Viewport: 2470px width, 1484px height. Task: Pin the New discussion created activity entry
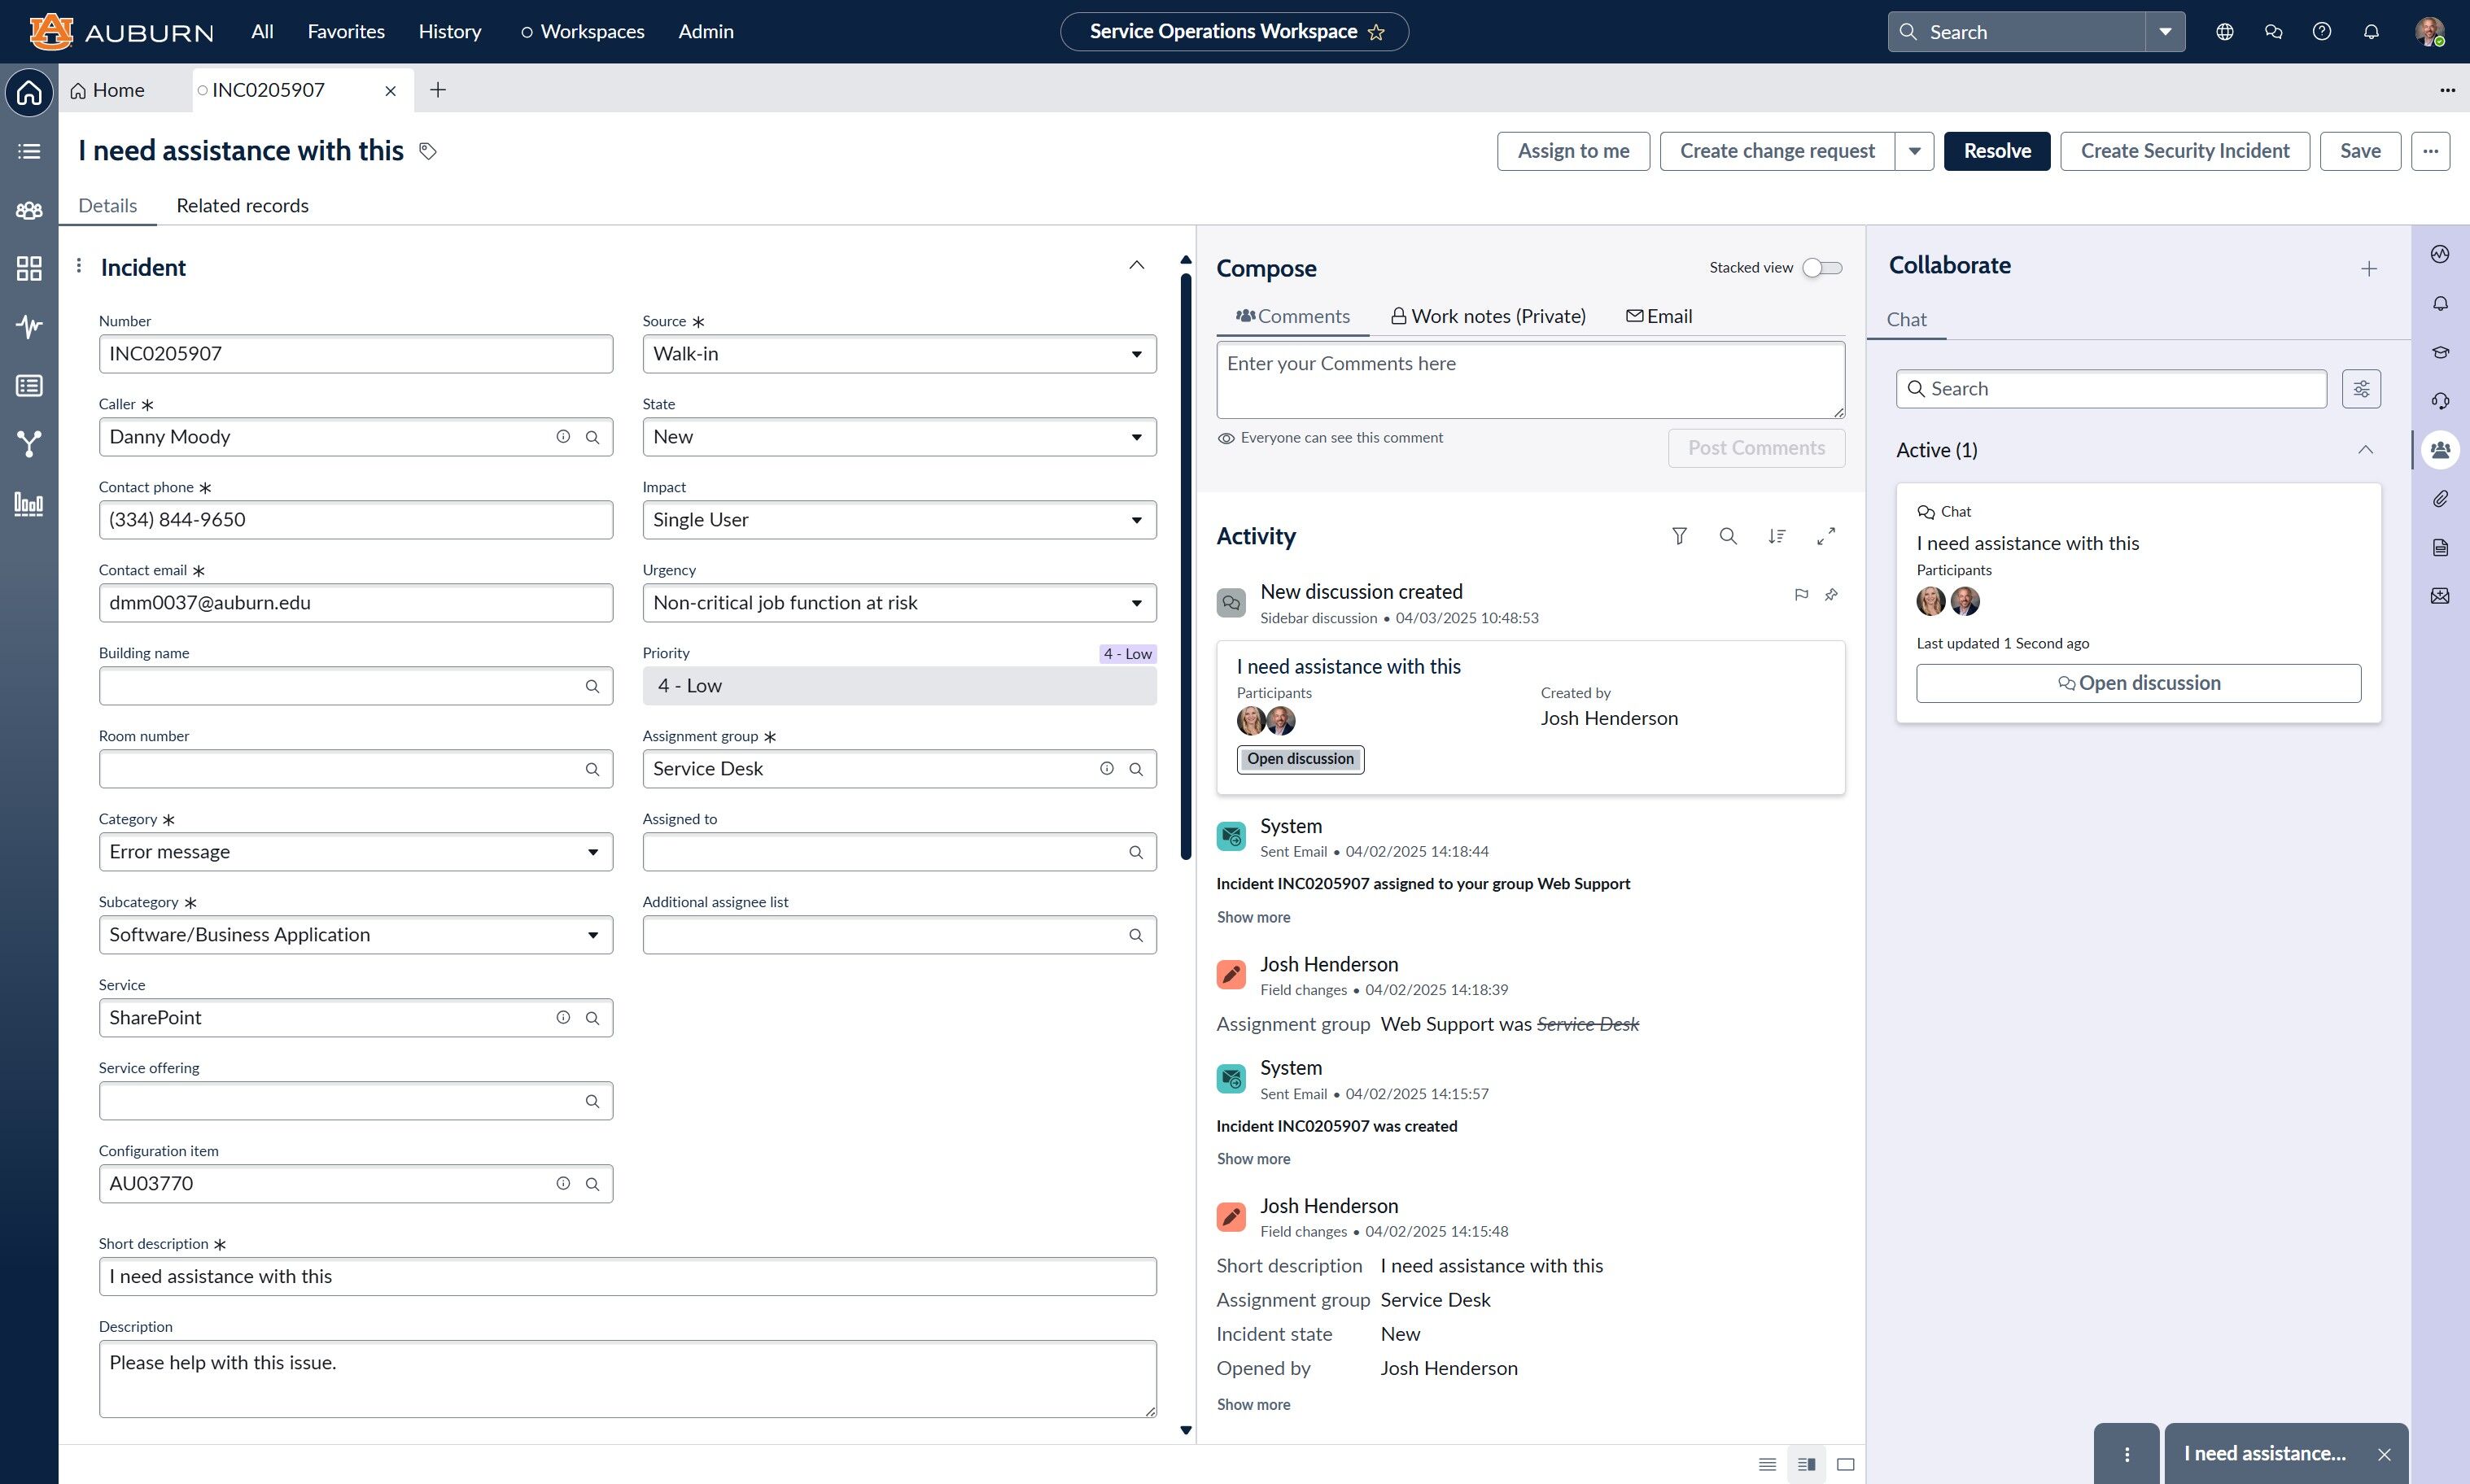click(x=1832, y=595)
